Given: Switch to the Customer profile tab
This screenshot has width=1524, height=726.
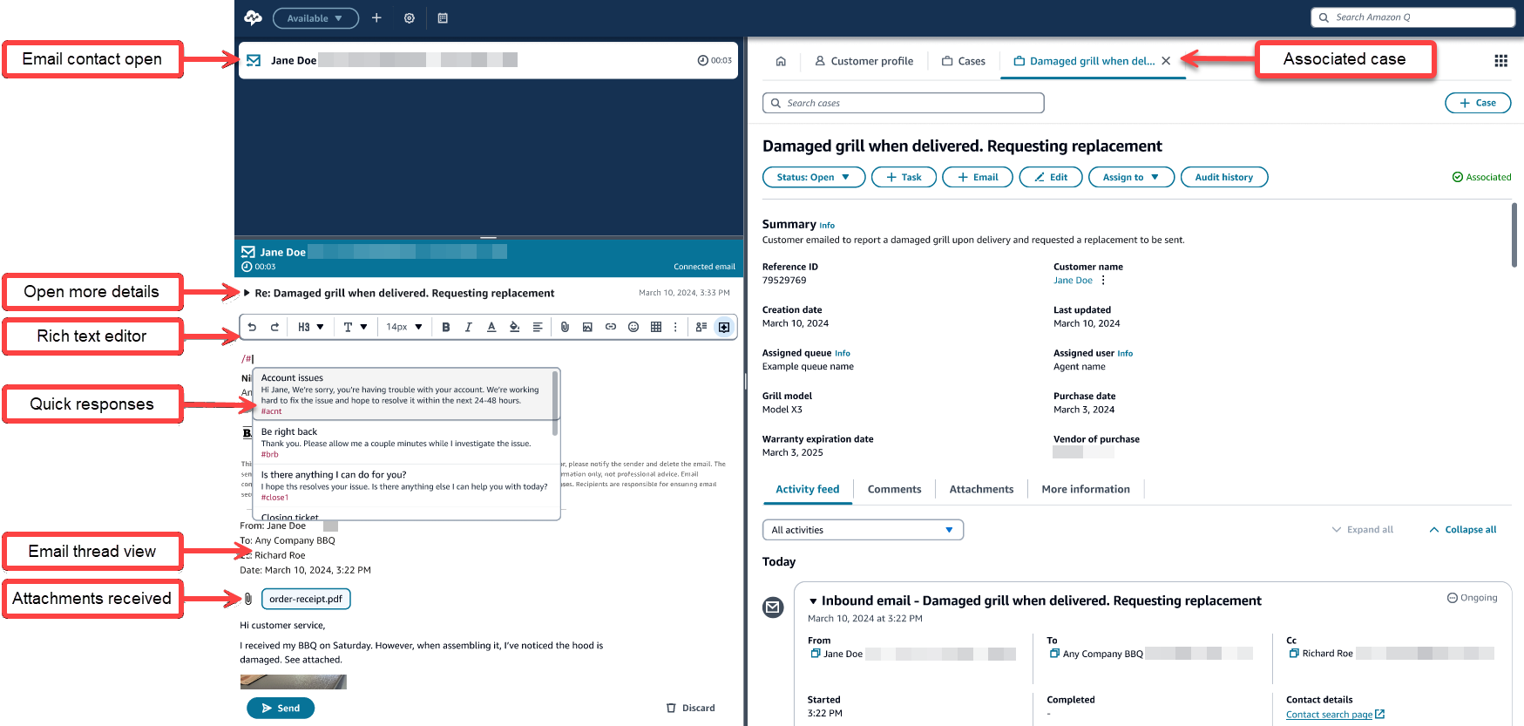Looking at the screenshot, I should tap(864, 61).
